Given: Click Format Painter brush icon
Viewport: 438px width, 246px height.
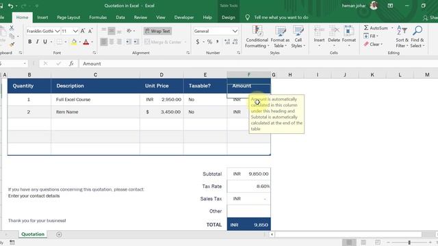Looking at the screenshot, I should pos(12,44).
